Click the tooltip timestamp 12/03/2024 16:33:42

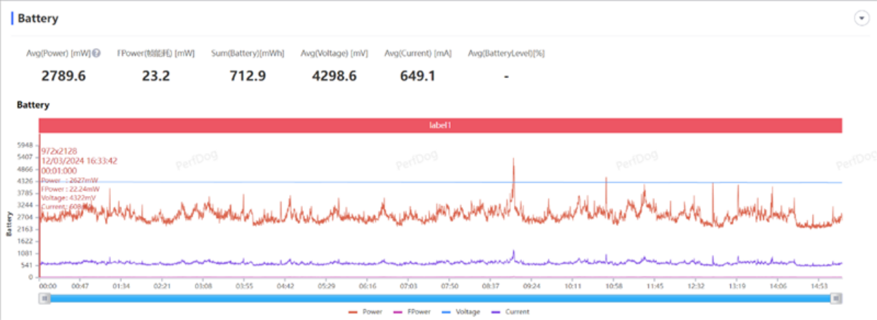(x=79, y=160)
